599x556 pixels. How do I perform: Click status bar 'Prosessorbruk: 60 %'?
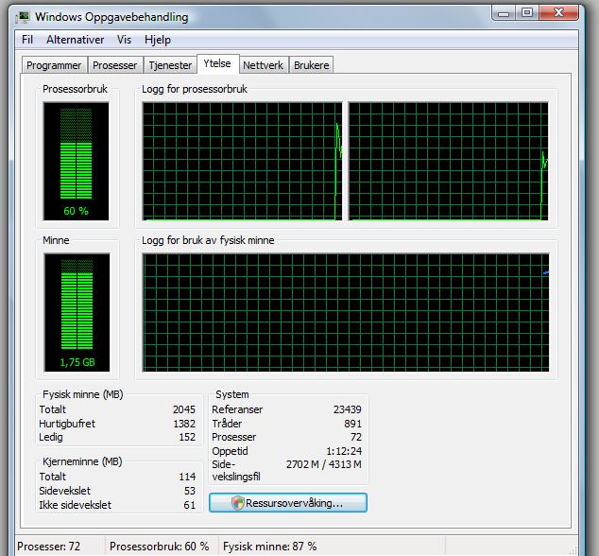pos(160,547)
